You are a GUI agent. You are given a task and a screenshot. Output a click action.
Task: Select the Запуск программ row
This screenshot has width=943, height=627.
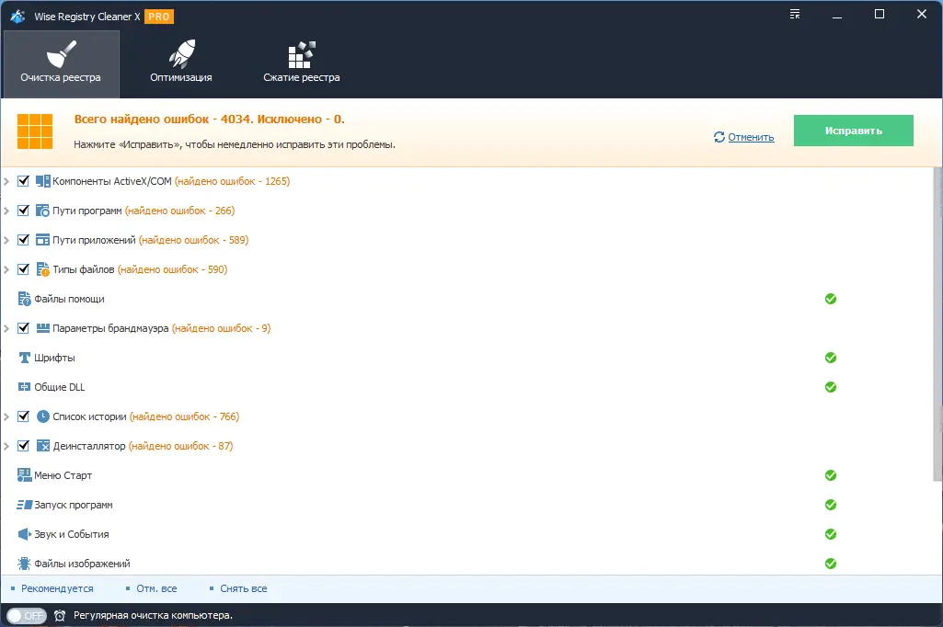(x=466, y=505)
